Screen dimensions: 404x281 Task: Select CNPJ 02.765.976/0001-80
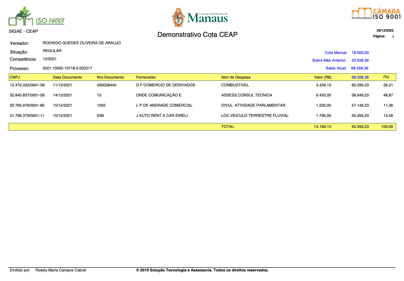tap(27, 105)
